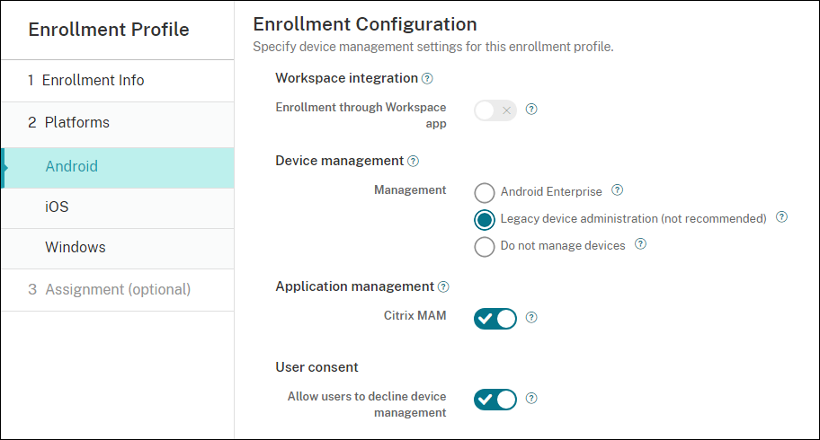
Task: Show help for Legacy device administration option
Action: [x=781, y=217]
